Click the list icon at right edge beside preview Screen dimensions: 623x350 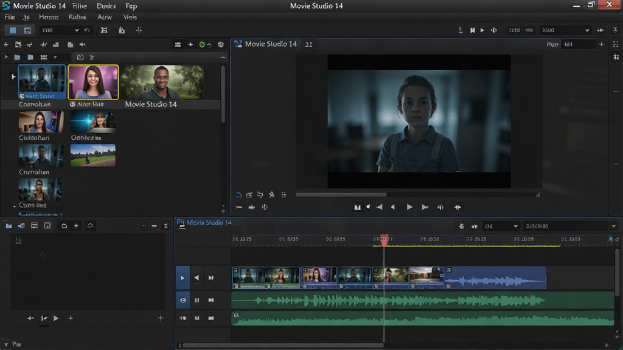pos(616,44)
